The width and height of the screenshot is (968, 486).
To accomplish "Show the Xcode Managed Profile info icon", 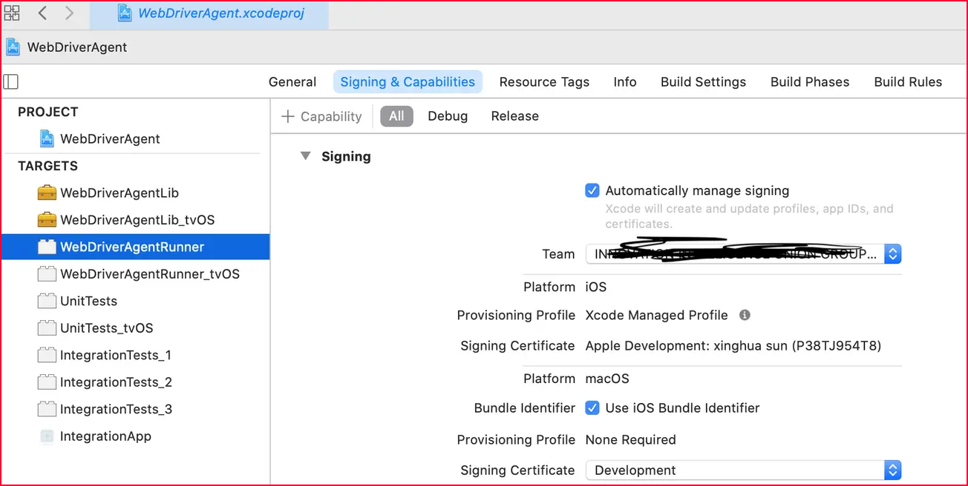I will pyautogui.click(x=745, y=315).
